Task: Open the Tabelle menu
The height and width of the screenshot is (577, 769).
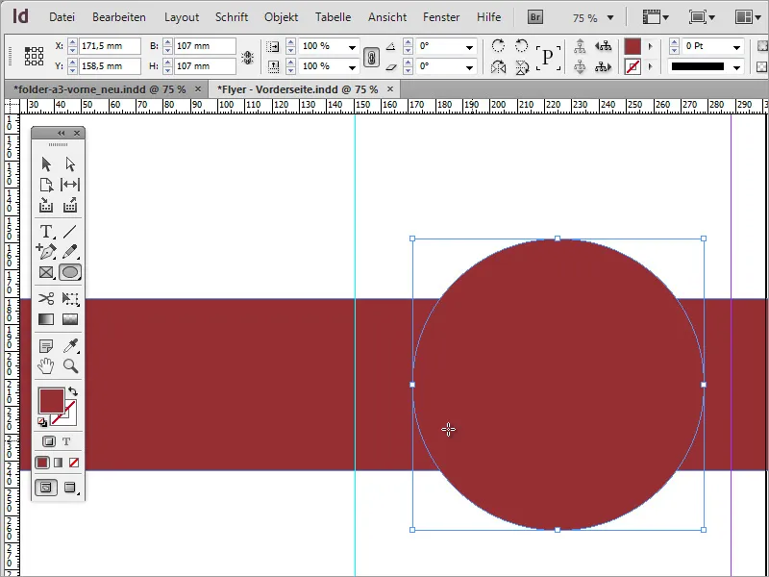Action: click(333, 17)
